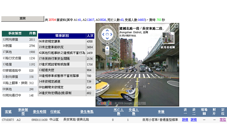Open 表一 詳細 details link
Image resolution: width=227 pixels, height=139 pixels.
click(x=185, y=120)
